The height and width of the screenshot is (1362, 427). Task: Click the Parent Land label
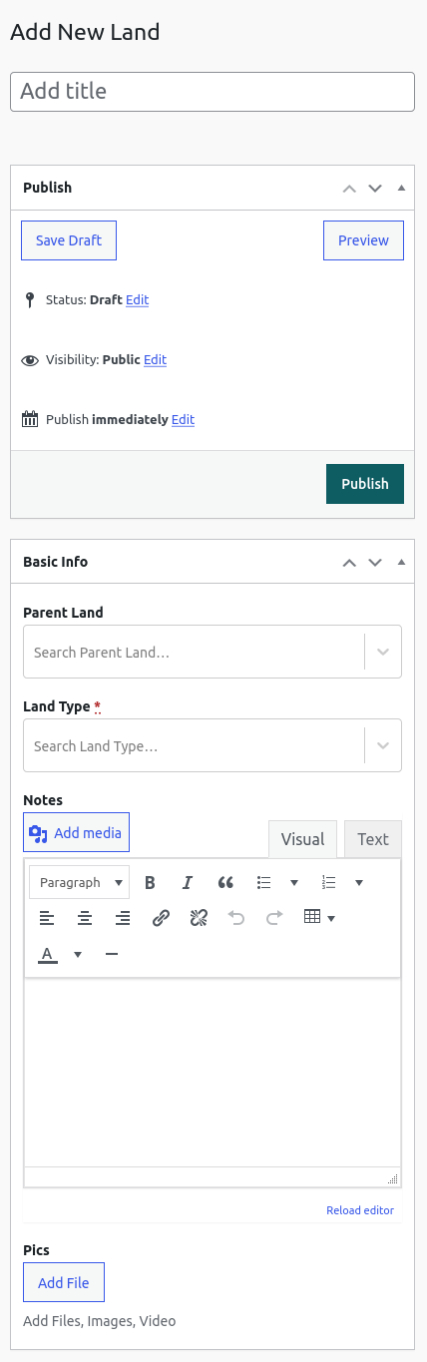63,613
